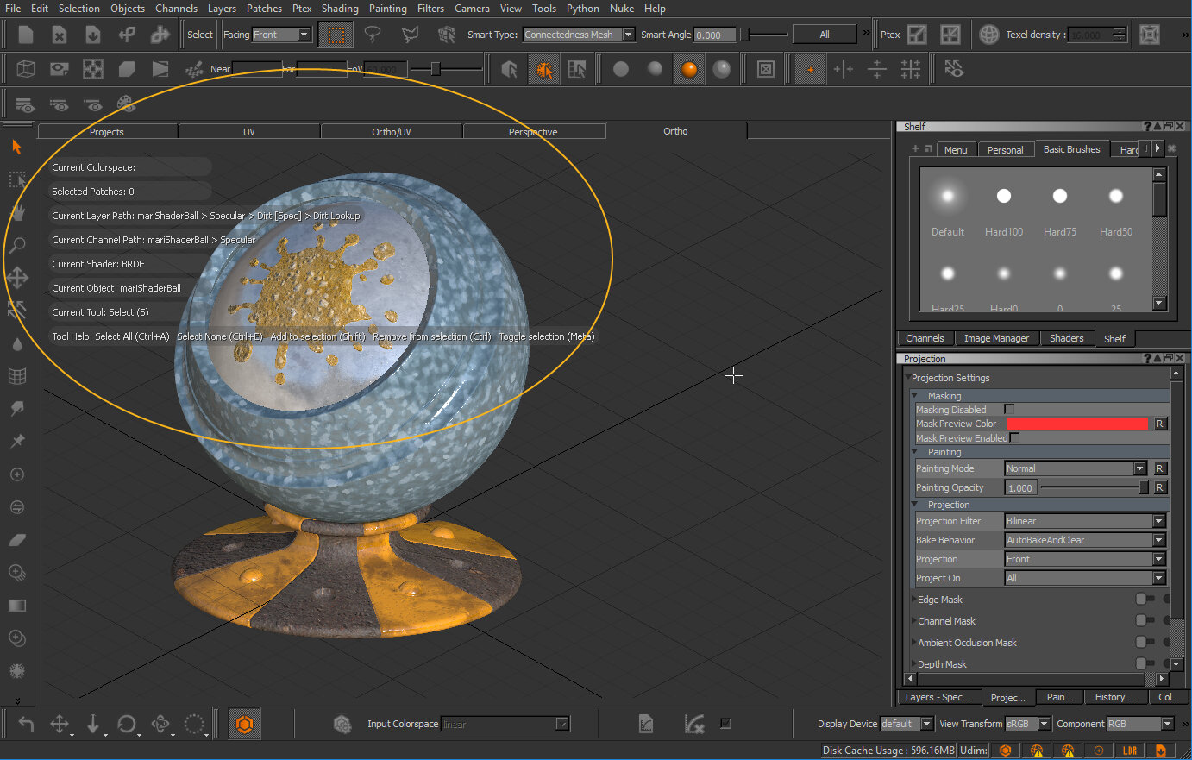Screen dimensions: 1192x760
Task: Select the Eraser tool in left toolbar
Action: pyautogui.click(x=16, y=540)
